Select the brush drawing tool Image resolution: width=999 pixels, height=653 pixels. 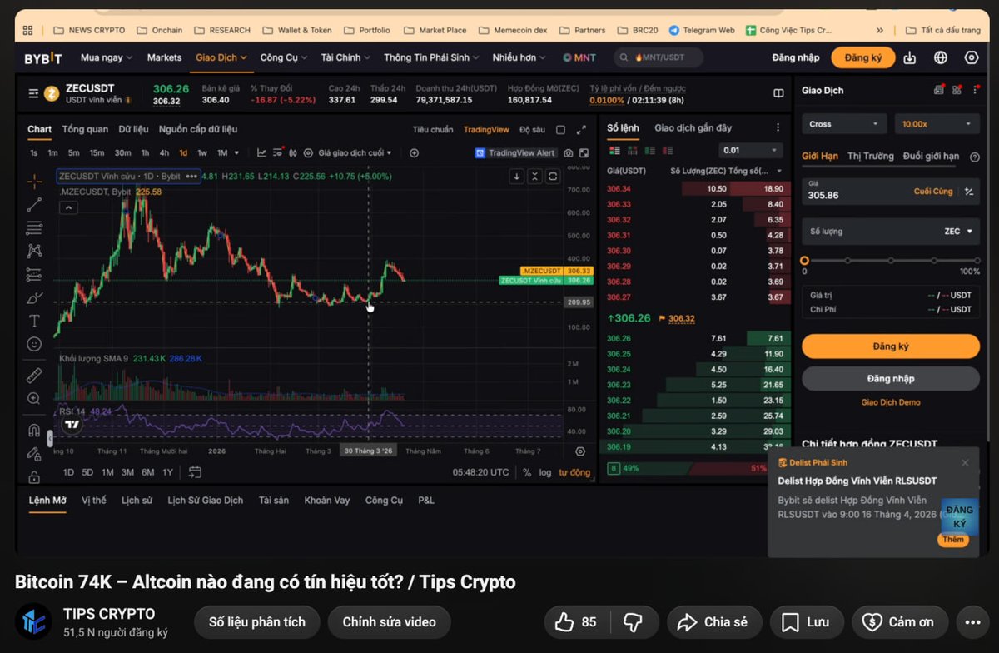point(34,297)
